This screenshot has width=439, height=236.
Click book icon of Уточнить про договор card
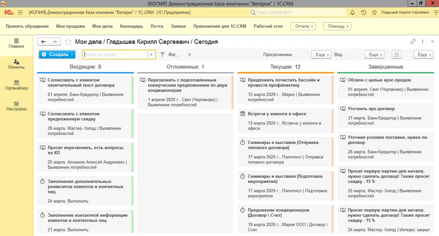(343, 108)
